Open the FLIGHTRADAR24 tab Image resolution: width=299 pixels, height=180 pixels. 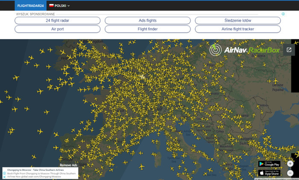[x=30, y=6]
